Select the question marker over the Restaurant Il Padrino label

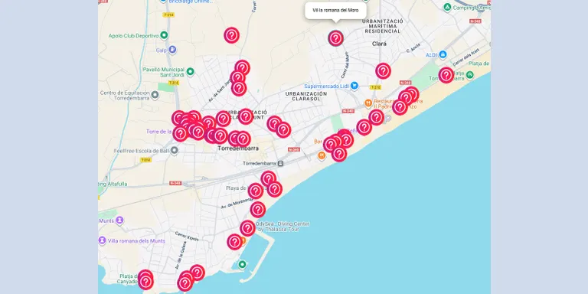point(400,107)
